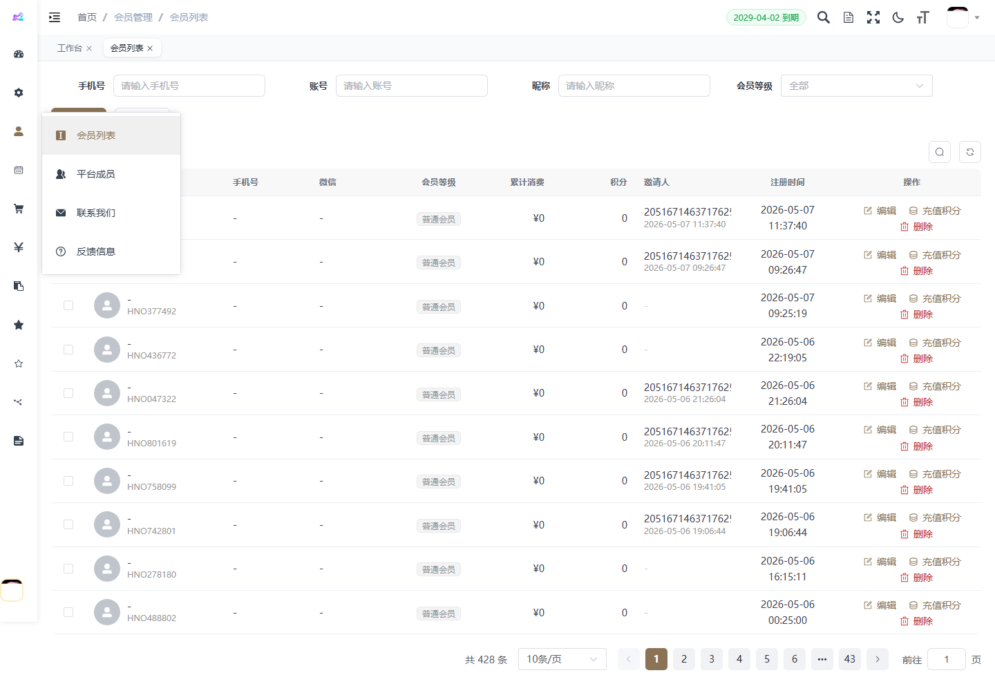Open member user icon in sidebar

[x=19, y=131]
